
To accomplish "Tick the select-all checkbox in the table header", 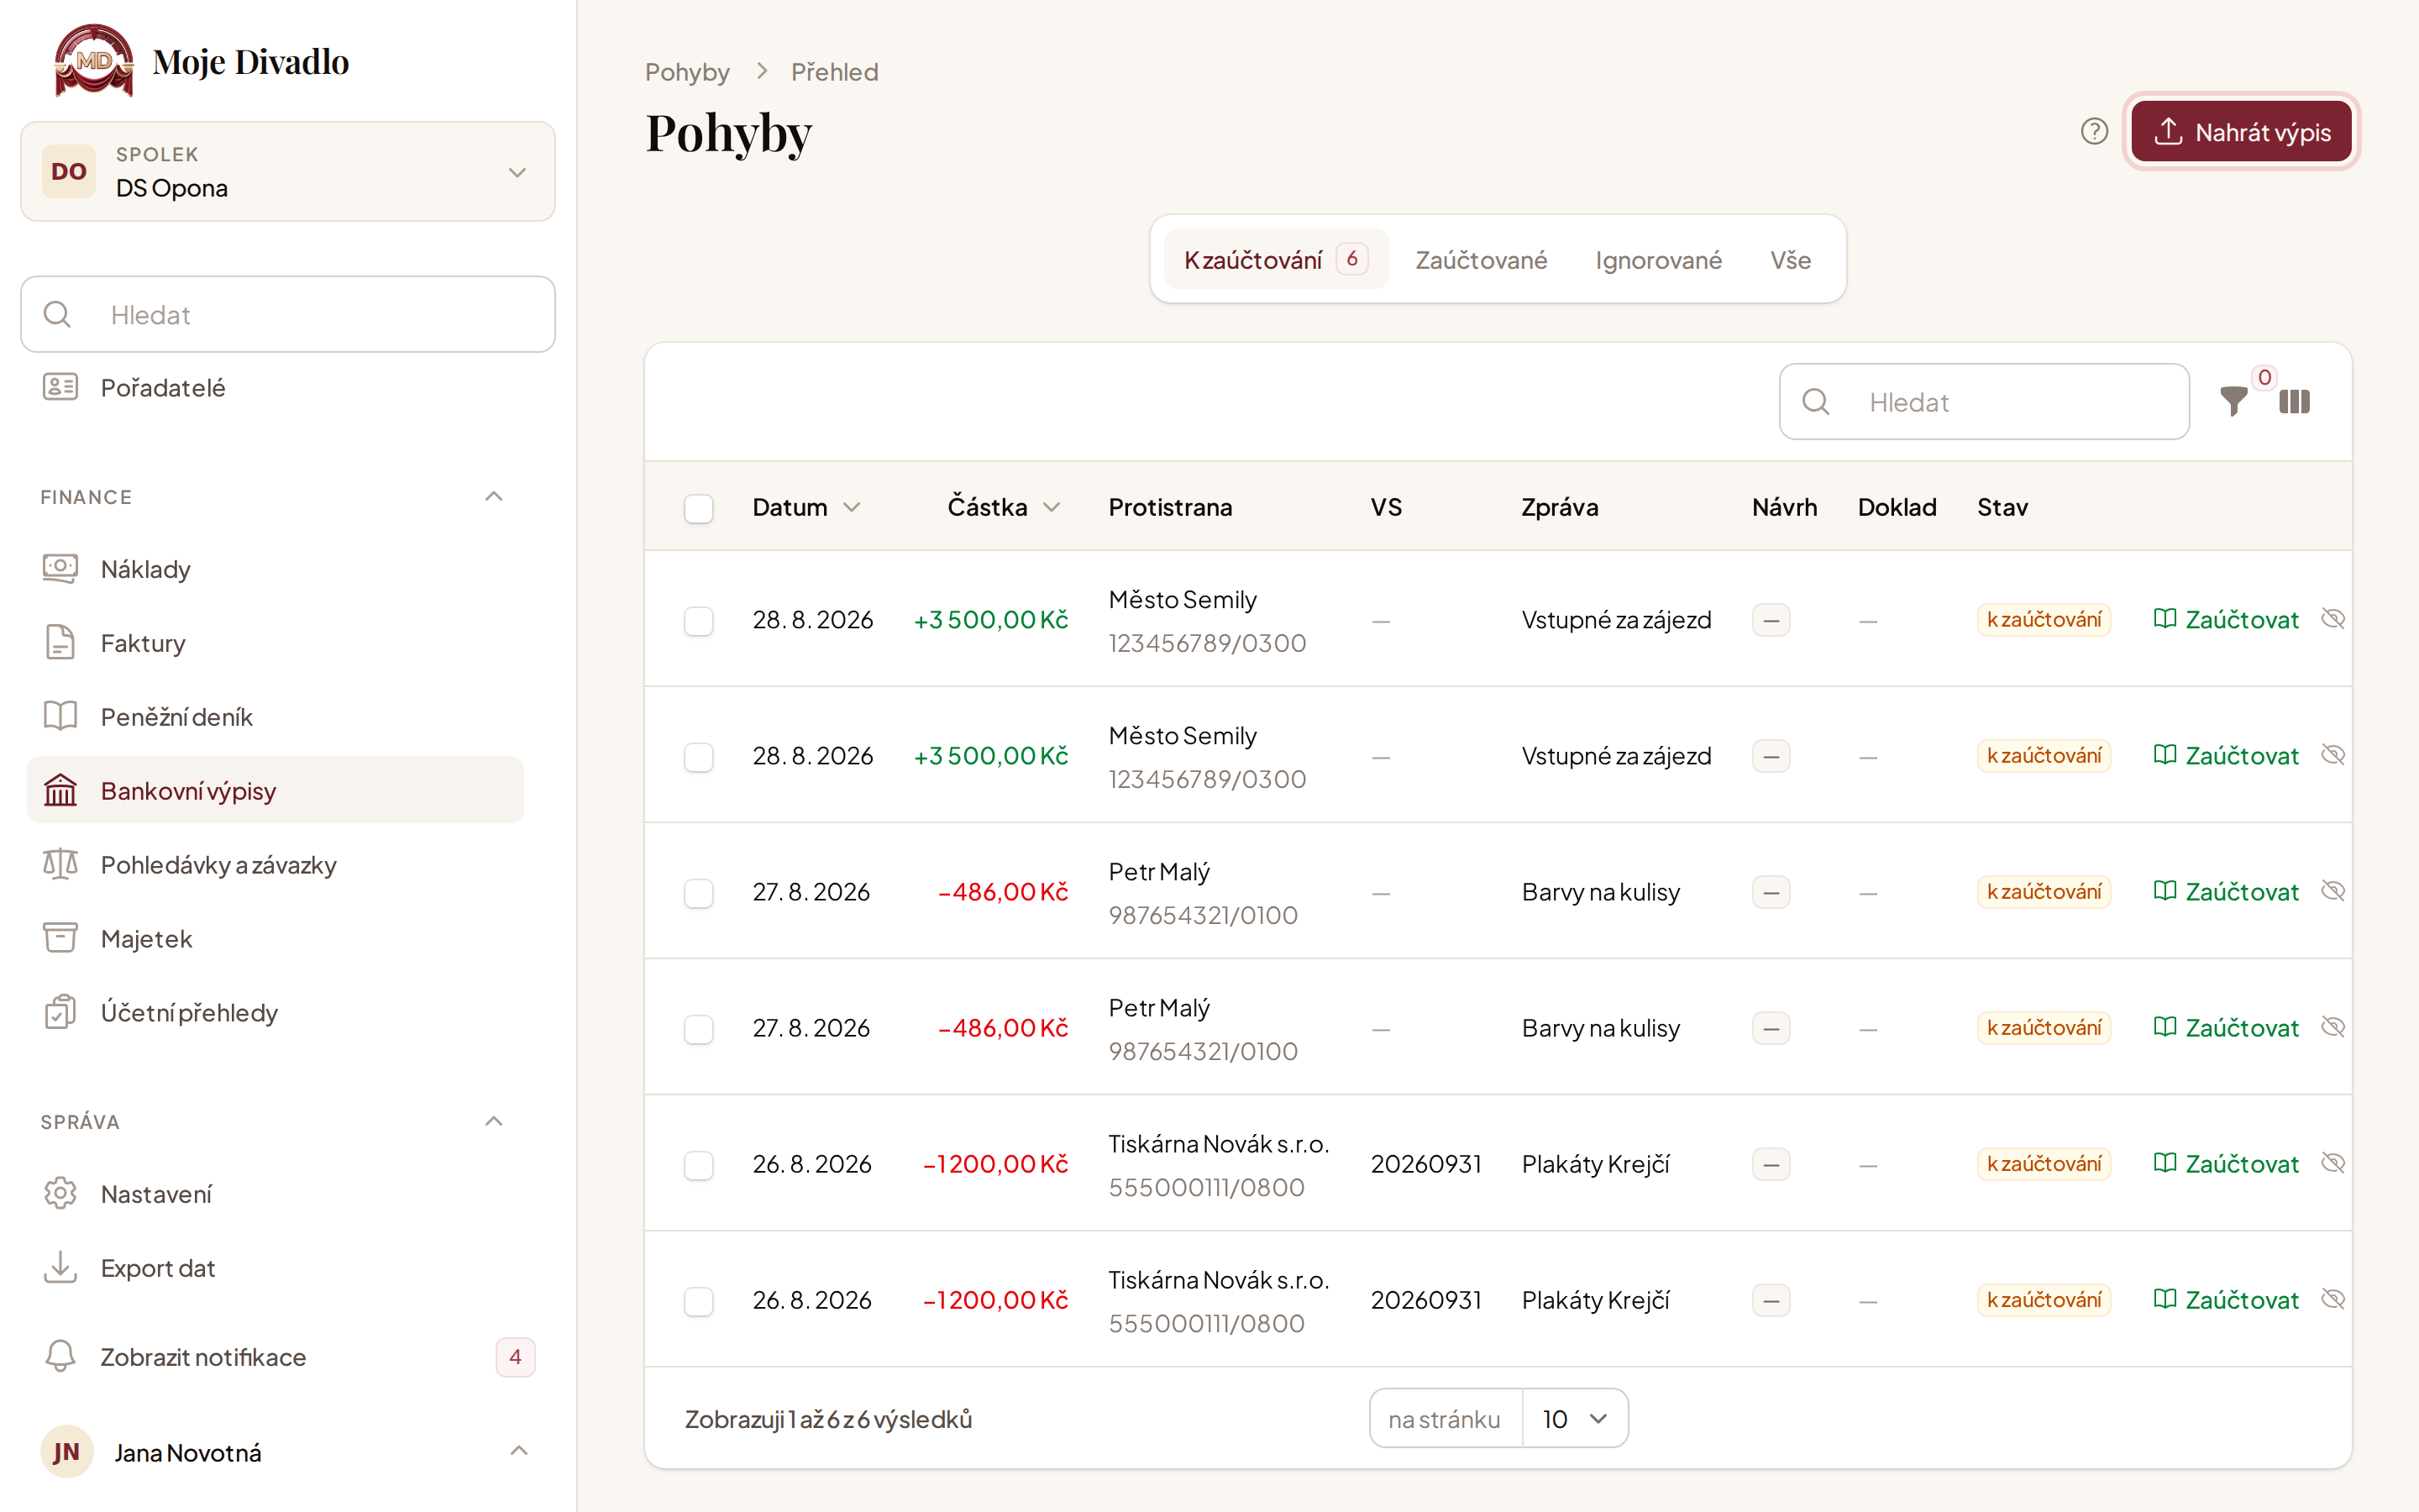I will 699,508.
